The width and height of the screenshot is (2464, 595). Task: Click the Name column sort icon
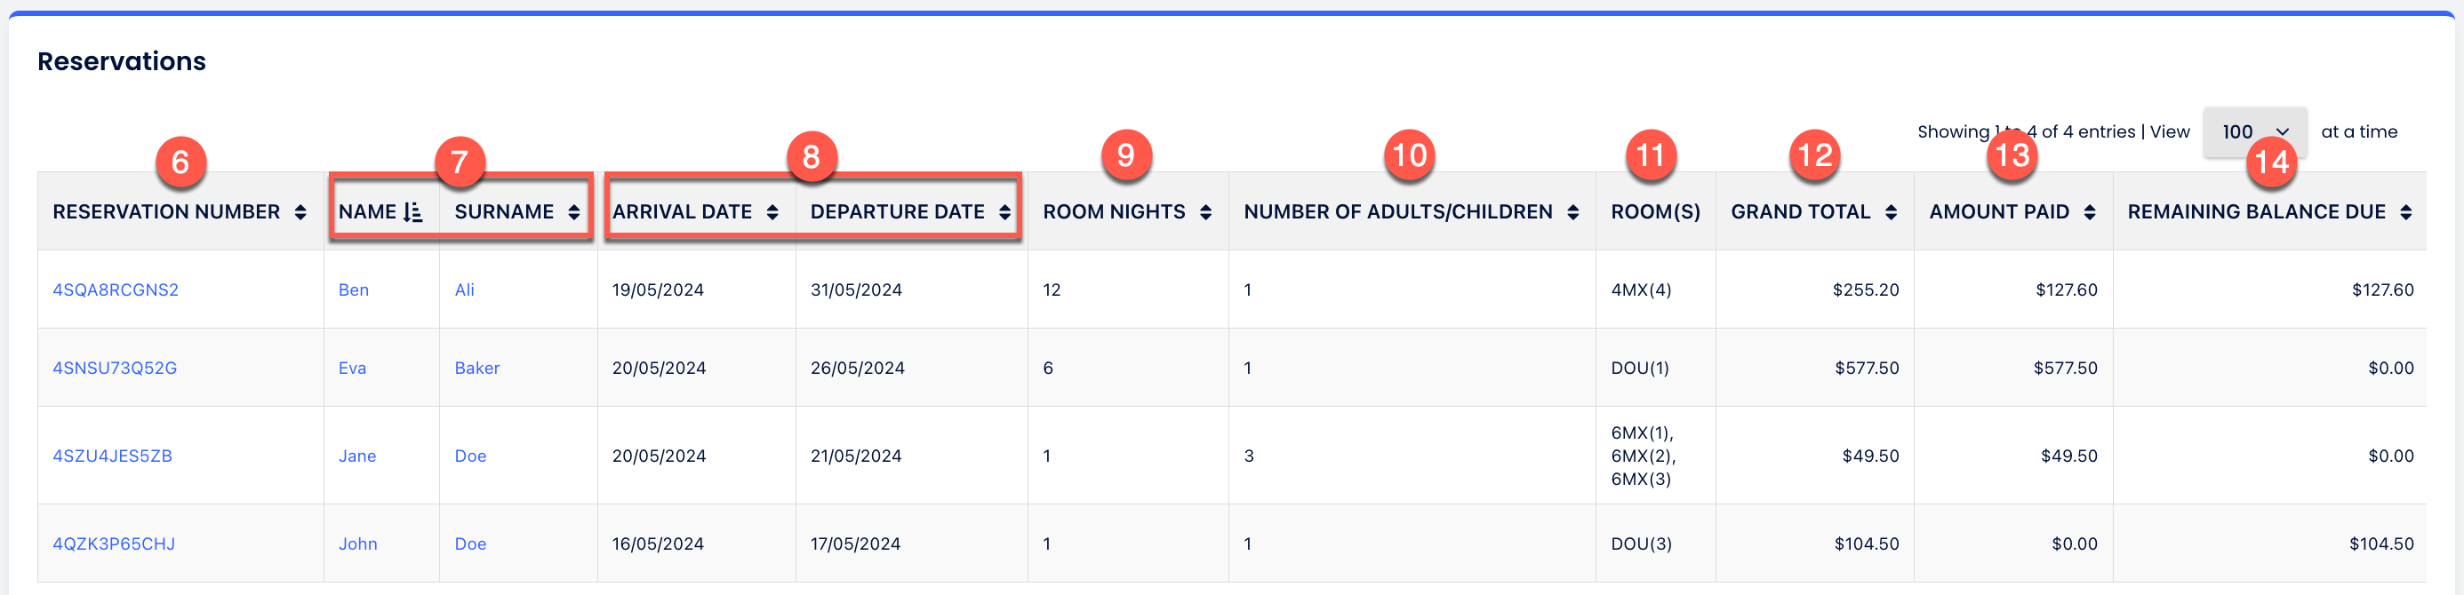point(411,211)
